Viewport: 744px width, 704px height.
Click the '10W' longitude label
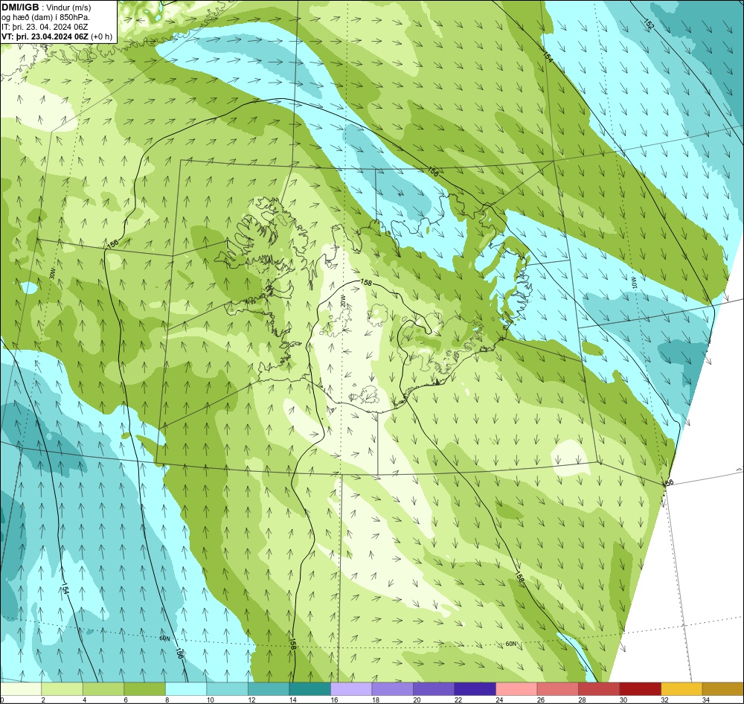[x=633, y=282]
